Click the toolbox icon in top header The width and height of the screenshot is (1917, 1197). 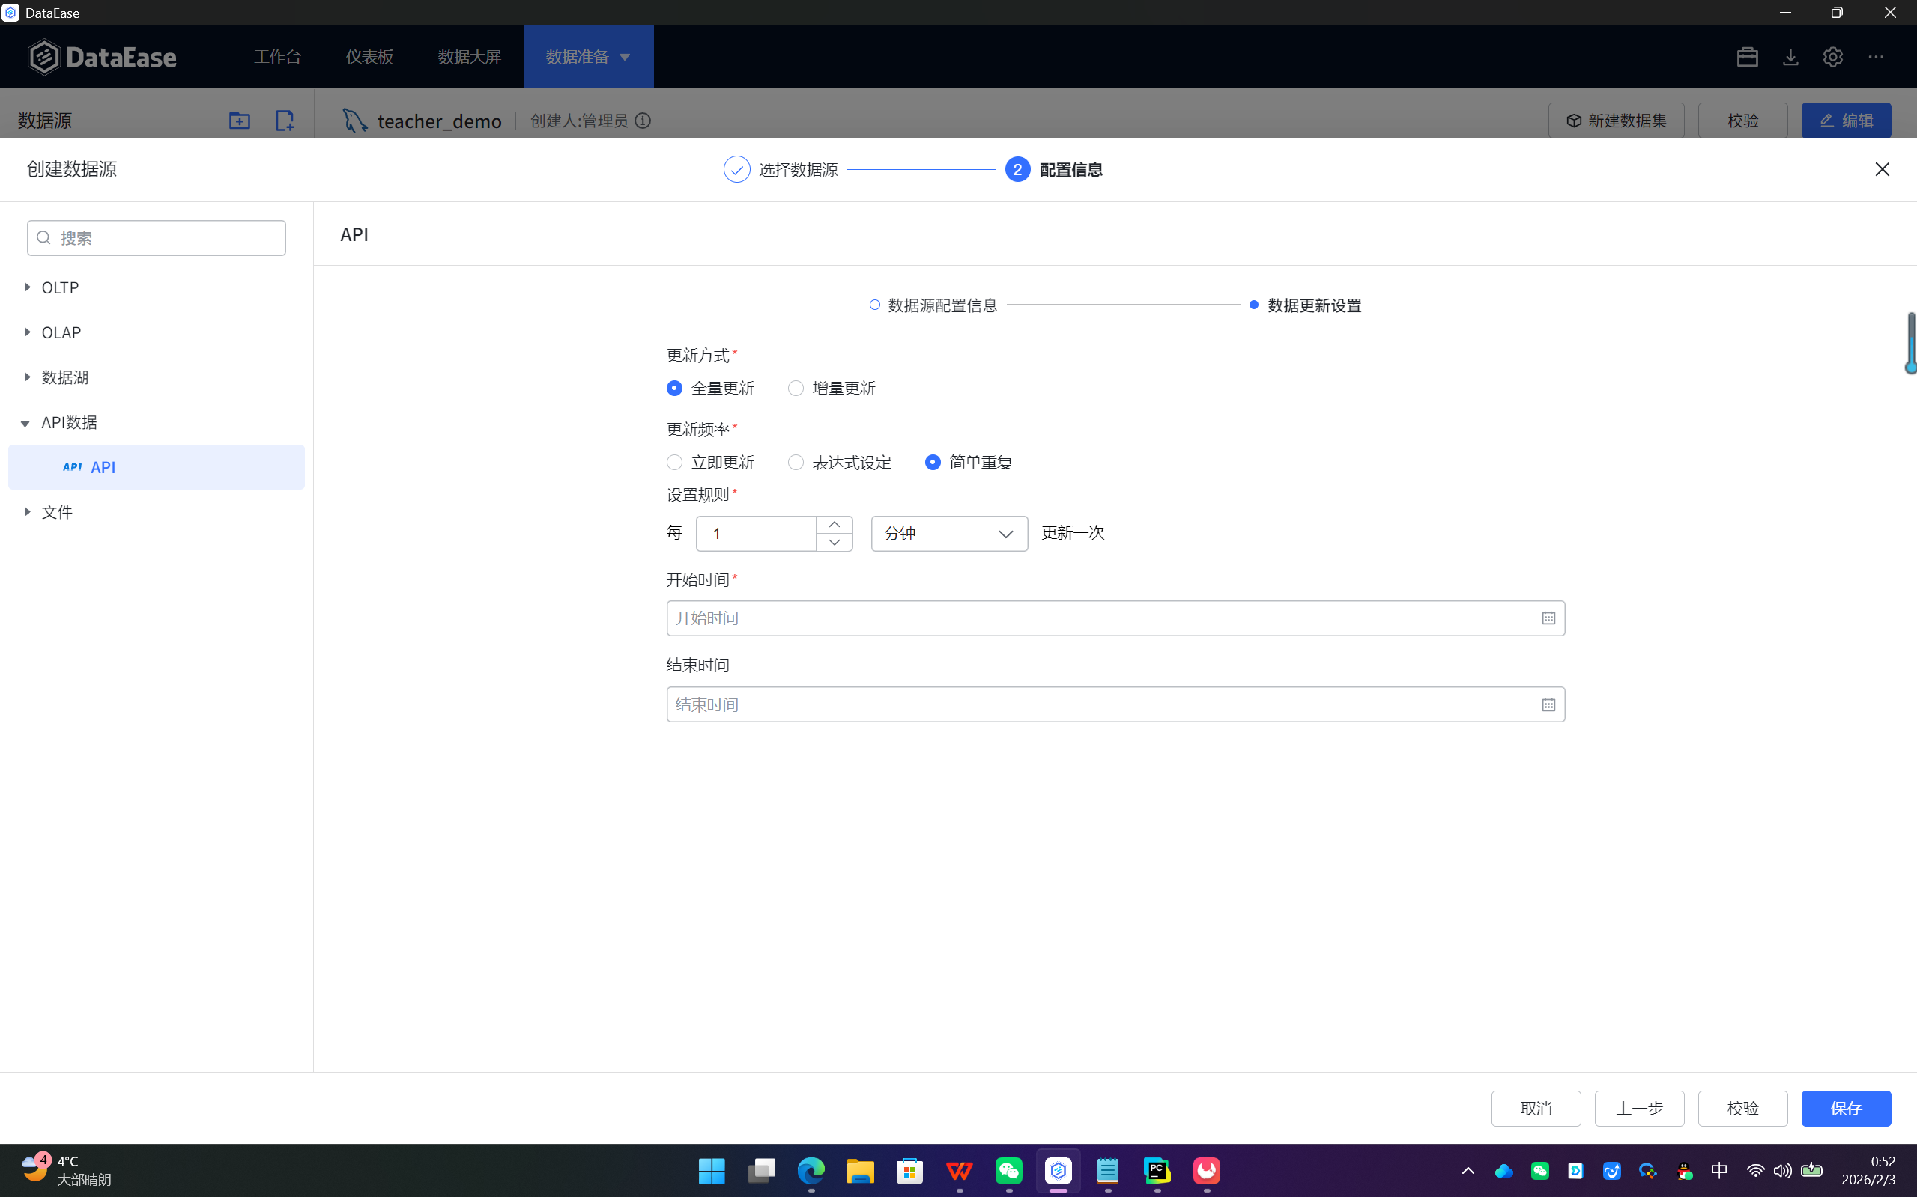pyautogui.click(x=1747, y=57)
